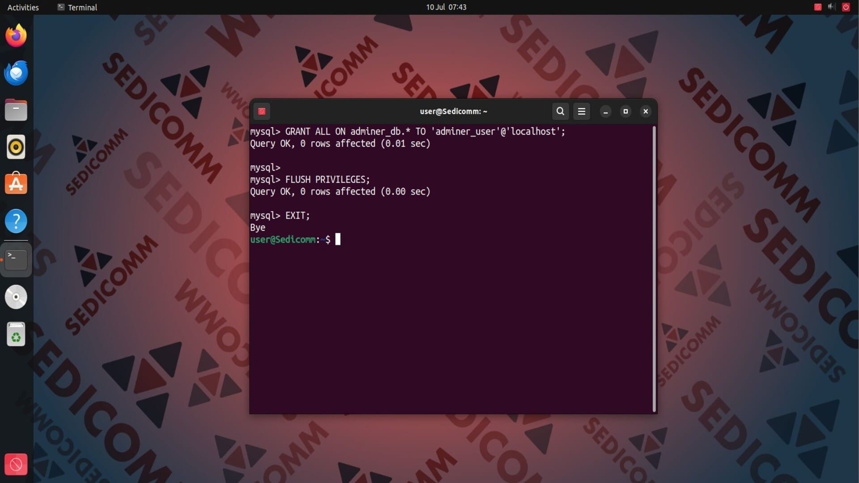
Task: Open system menu via power icon
Action: [846, 7]
